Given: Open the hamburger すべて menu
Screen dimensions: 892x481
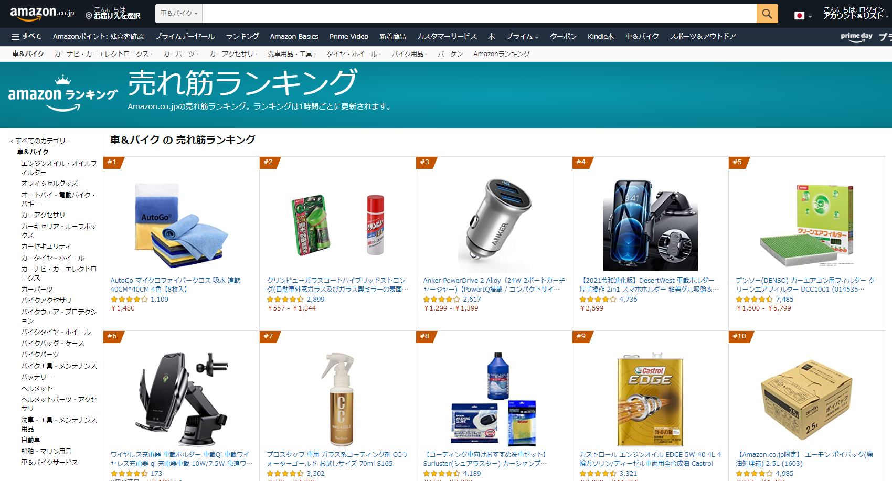Looking at the screenshot, I should 26,36.
